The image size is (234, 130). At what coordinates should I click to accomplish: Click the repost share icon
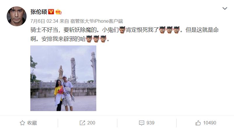click(x=82, y=123)
